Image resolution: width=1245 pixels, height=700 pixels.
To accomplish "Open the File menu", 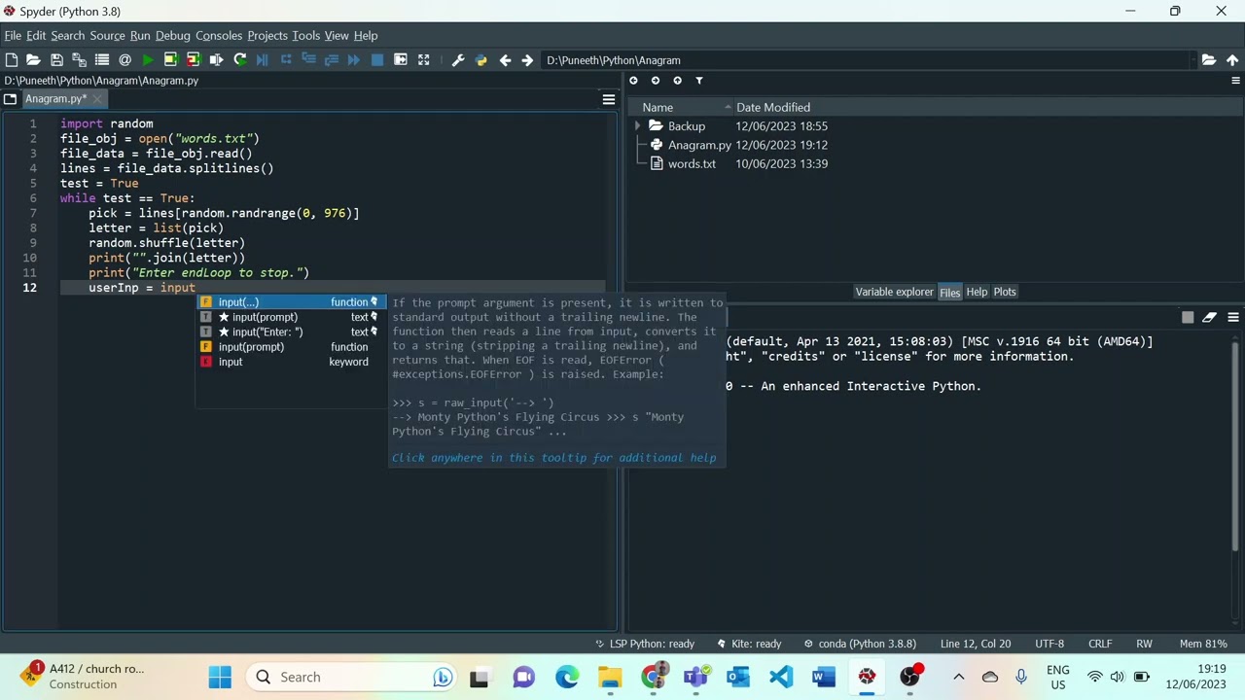I will (x=13, y=36).
